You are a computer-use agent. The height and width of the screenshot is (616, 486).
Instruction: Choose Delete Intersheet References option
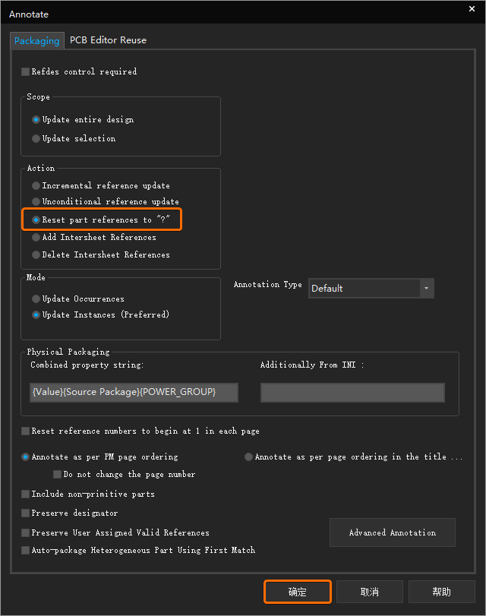(36, 255)
